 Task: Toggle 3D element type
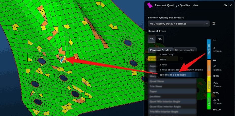160,39
